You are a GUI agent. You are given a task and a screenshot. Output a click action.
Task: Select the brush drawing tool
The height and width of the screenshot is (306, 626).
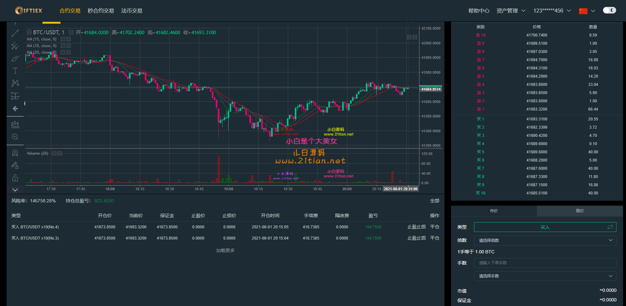(15, 59)
